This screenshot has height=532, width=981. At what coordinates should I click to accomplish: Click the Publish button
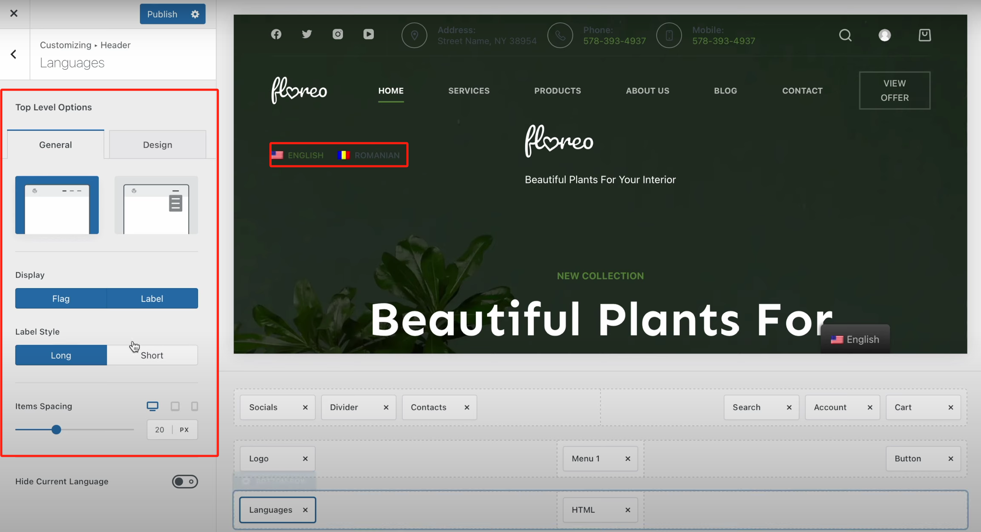click(x=162, y=14)
